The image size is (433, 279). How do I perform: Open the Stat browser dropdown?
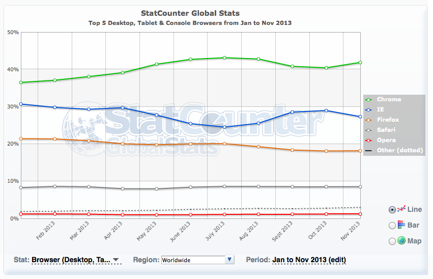coord(75,260)
